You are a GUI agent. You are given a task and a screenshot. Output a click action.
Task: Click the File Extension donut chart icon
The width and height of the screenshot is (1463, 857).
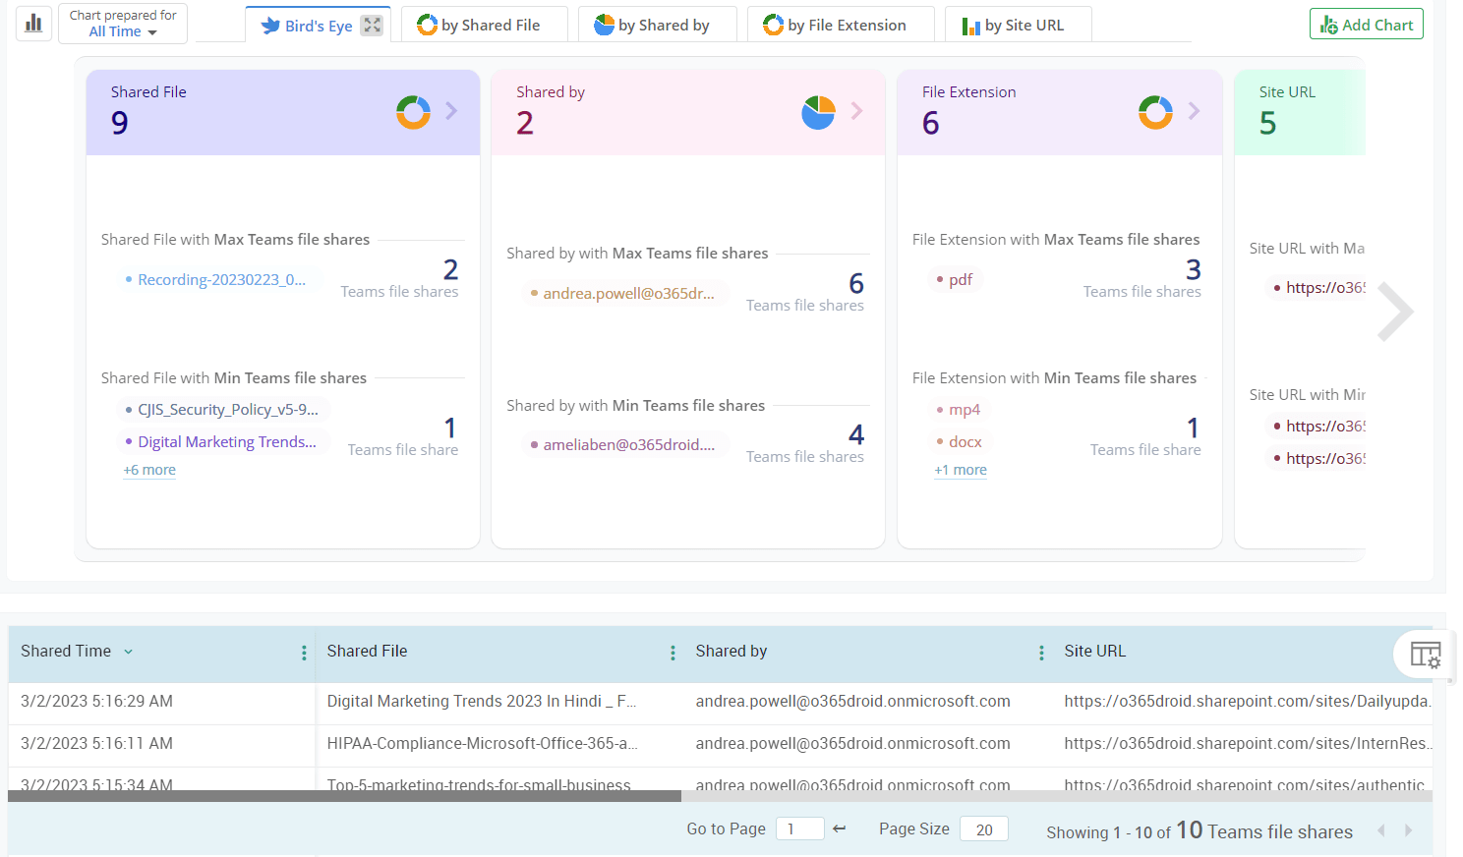click(x=1155, y=112)
